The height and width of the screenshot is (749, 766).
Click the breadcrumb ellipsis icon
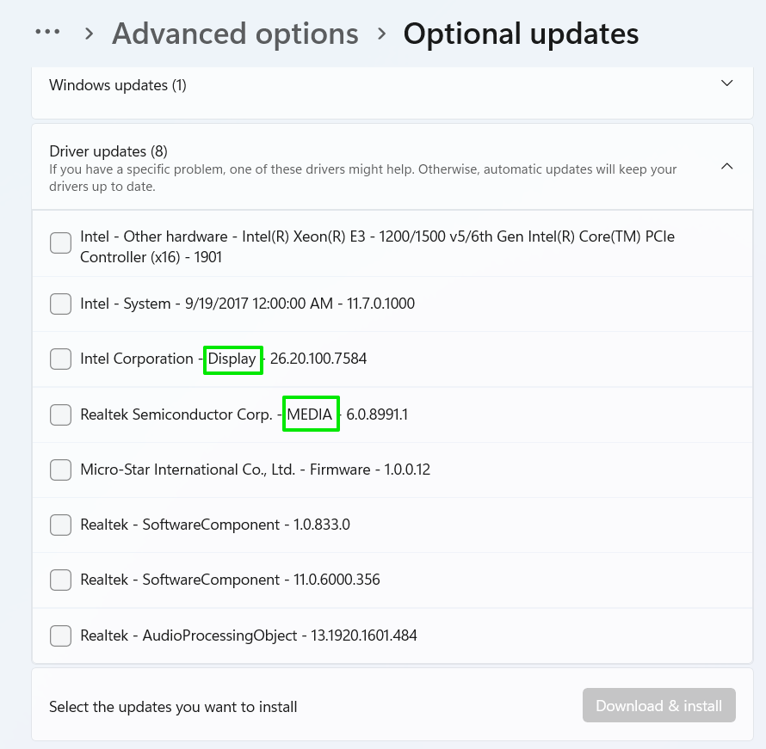coord(47,32)
